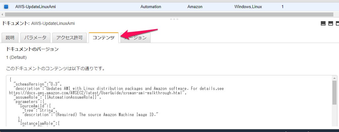Click the horizontal scrollbar left arrow
The width and height of the screenshot is (339, 132).
pyautogui.click(x=3, y=14)
